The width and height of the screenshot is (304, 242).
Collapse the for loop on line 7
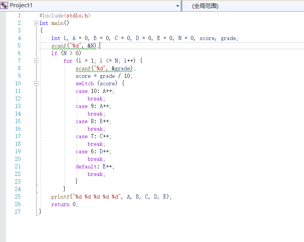(x=36, y=61)
